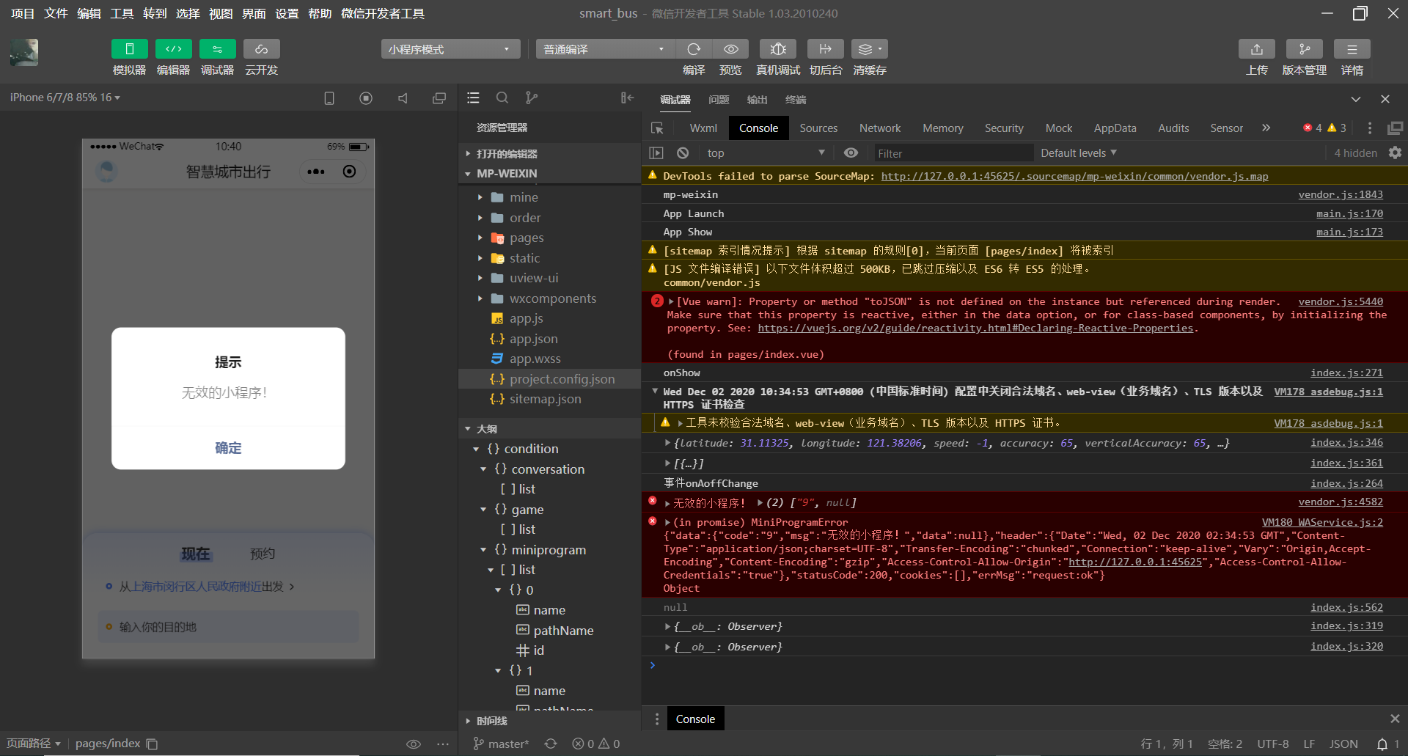This screenshot has width=1408, height=756.
Task: Mute the simulator sound
Action: pyautogui.click(x=403, y=98)
